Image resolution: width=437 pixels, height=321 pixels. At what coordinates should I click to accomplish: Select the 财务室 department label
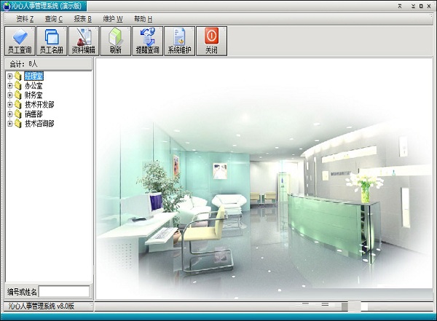coord(34,95)
